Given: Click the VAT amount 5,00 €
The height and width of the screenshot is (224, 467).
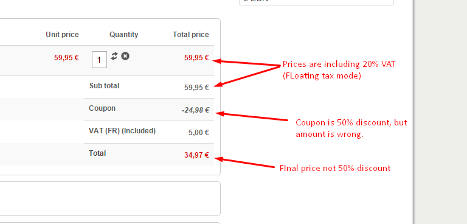Looking at the screenshot, I should 199,133.
